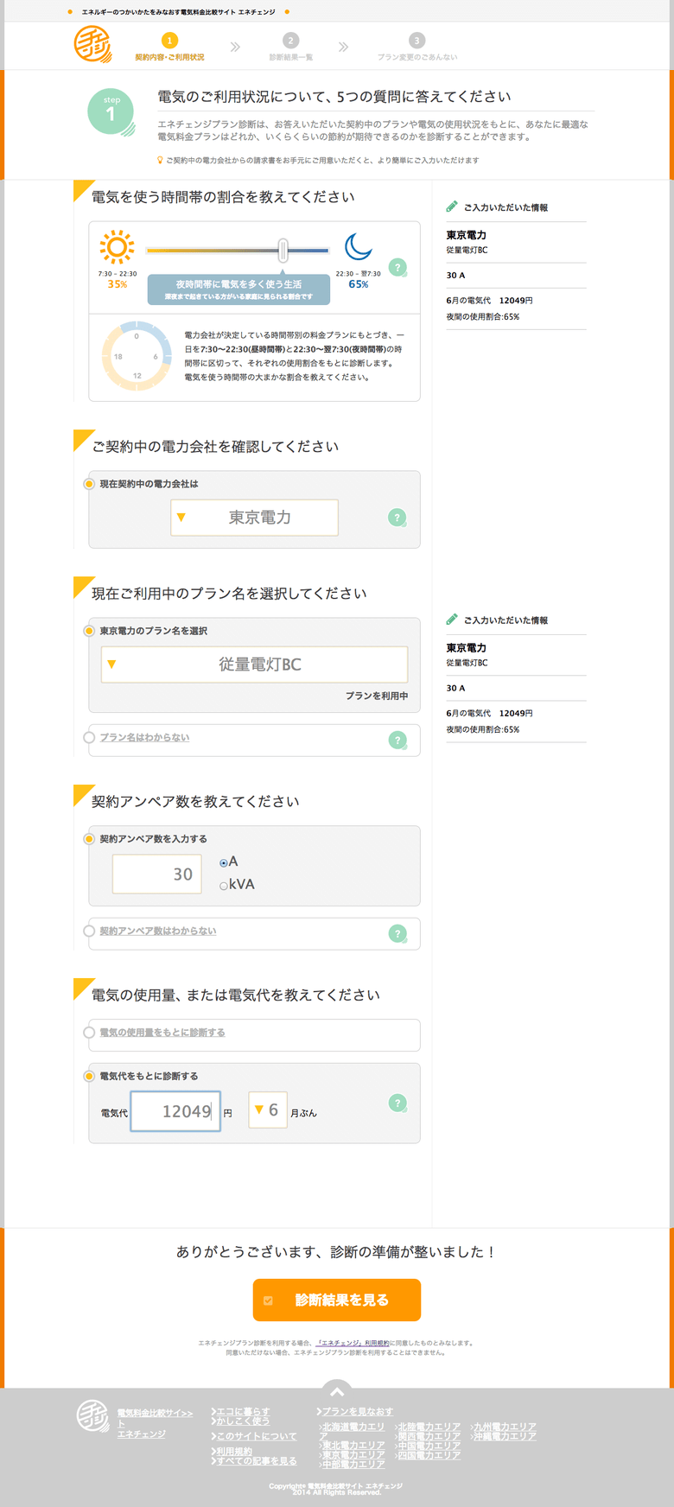Choose kVA as the contract unit
674x1507 pixels.
(224, 886)
